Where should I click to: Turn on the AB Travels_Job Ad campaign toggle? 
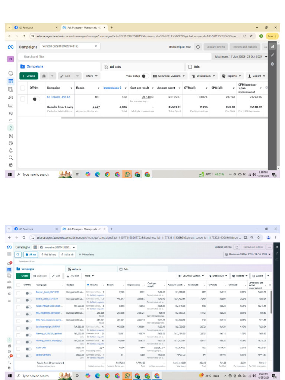[x=36, y=99]
